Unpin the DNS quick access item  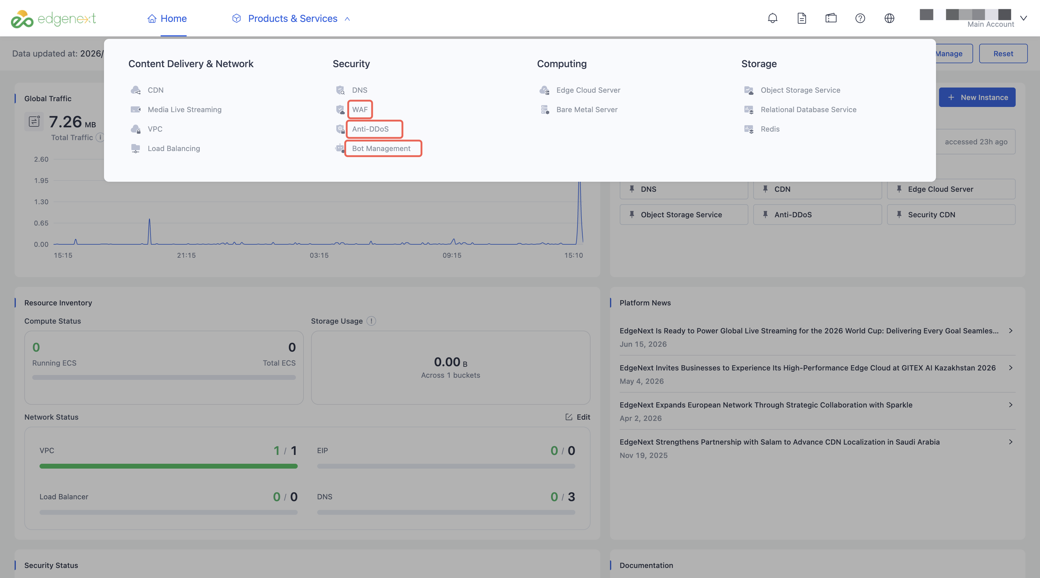(632, 189)
